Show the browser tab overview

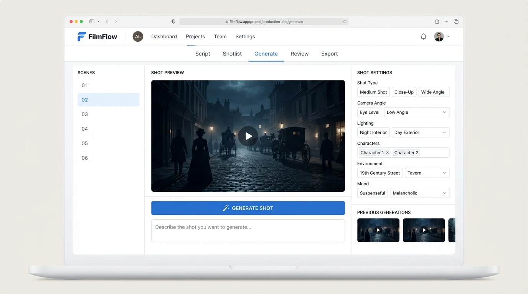(x=456, y=22)
